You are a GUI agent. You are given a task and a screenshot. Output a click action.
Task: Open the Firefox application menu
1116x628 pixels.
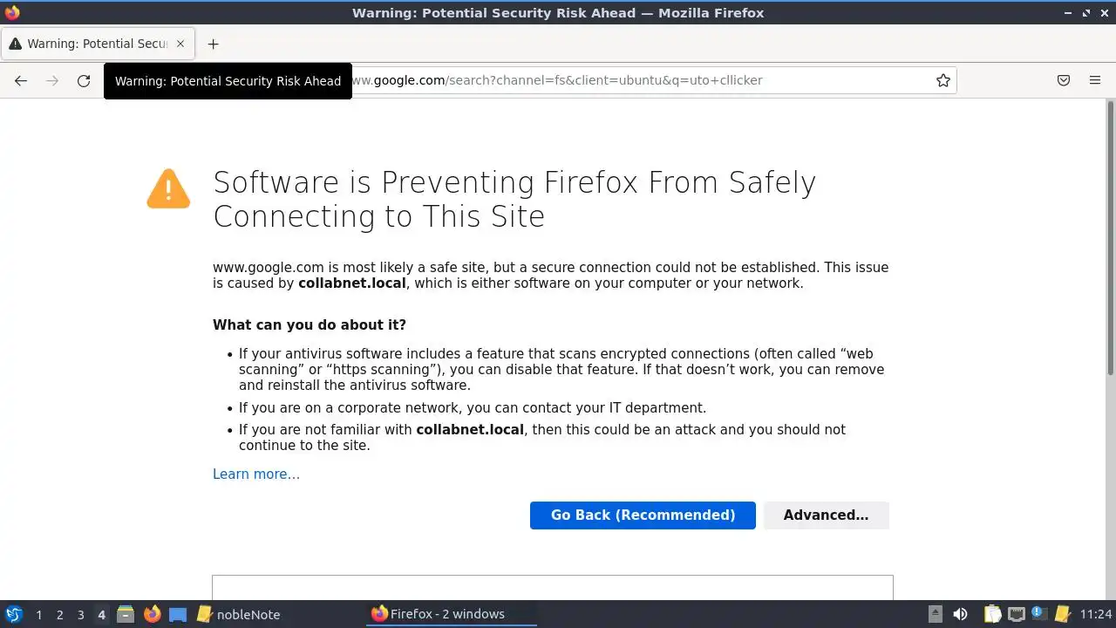coord(1095,80)
